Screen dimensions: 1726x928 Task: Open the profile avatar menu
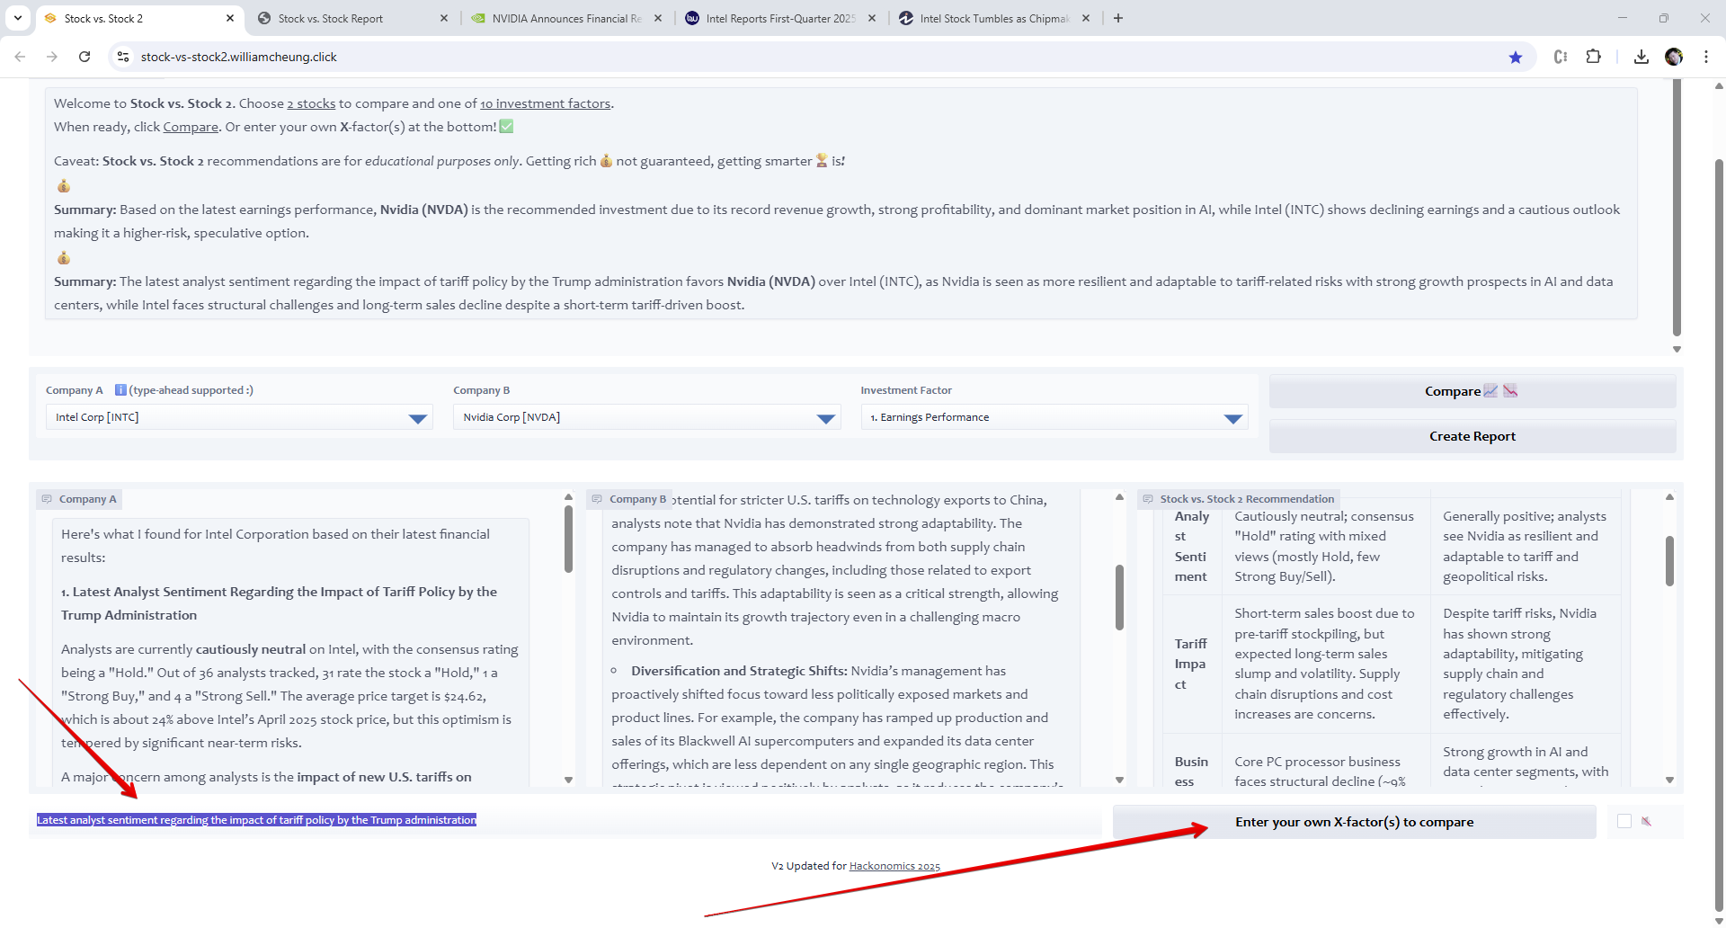(x=1674, y=57)
